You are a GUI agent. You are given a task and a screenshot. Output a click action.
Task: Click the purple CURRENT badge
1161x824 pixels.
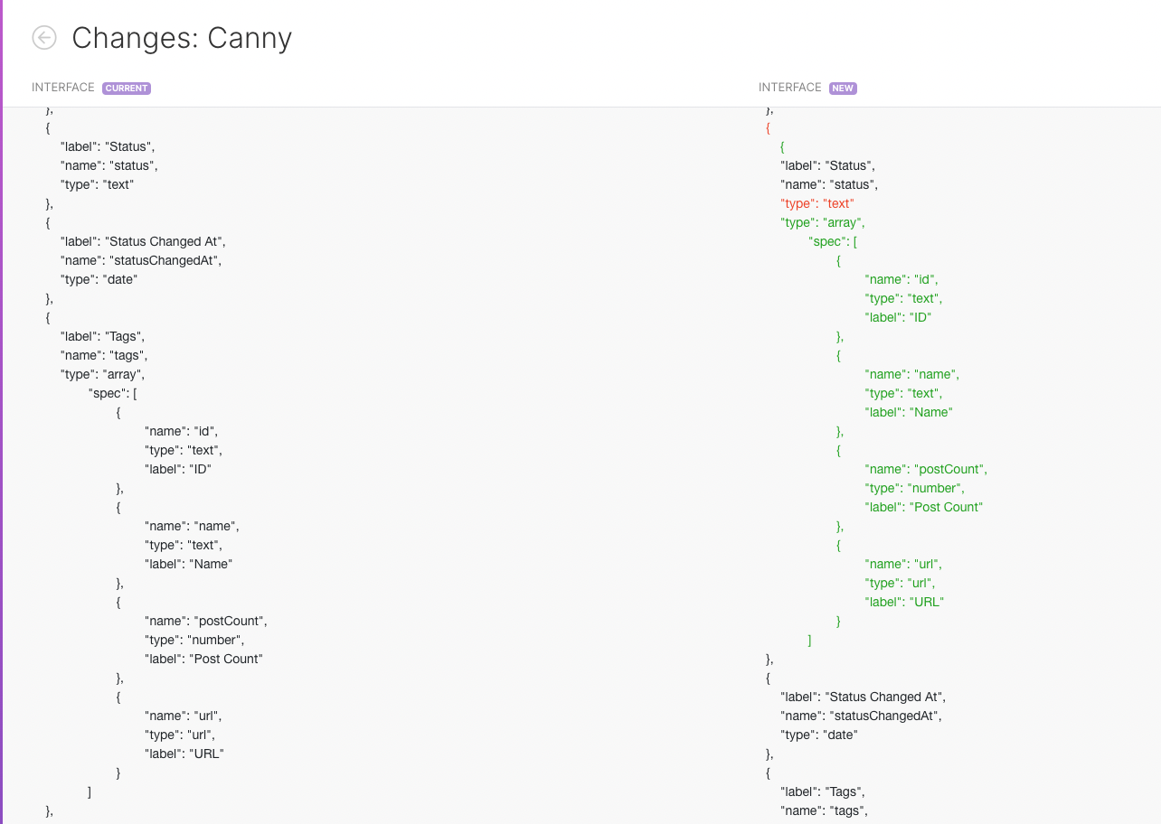(x=127, y=89)
